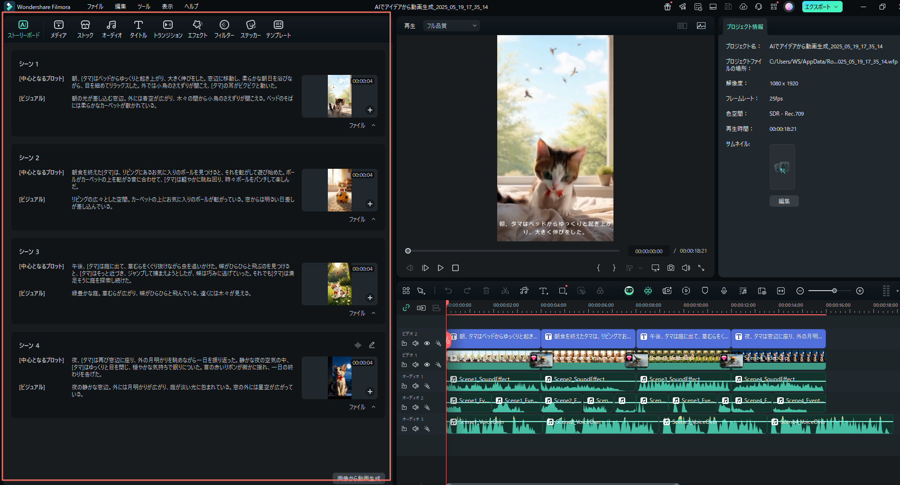Click the Undo arrow in timeline toolbar
The height and width of the screenshot is (485, 900).
pyautogui.click(x=448, y=291)
